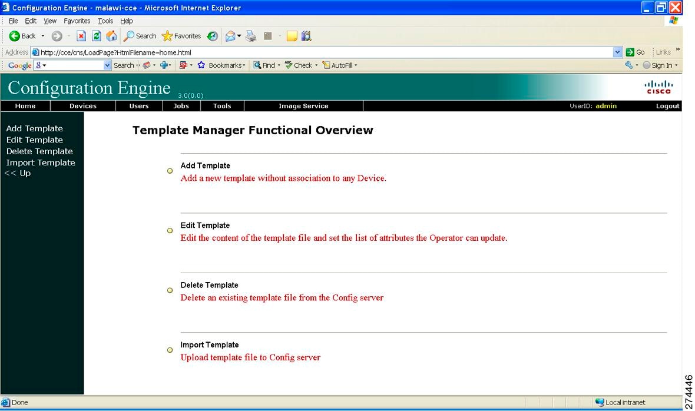Click the Delete Template heading in overview

pos(209,285)
